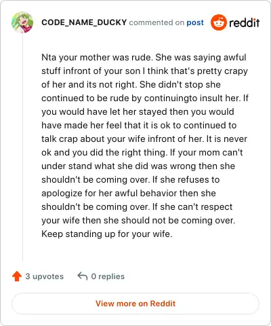
Task: Click line 'continued to be rude by continuingto'
Action: coord(145,98)
